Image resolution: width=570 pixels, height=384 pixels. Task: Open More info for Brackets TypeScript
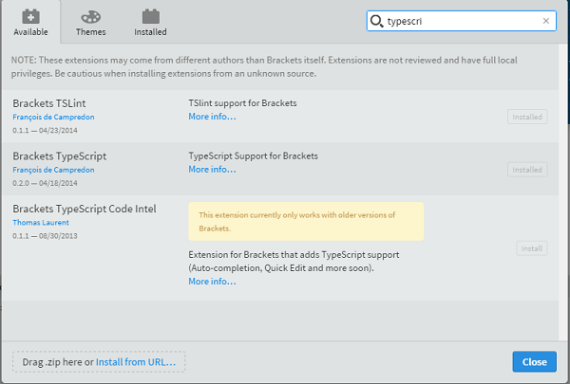pos(212,169)
